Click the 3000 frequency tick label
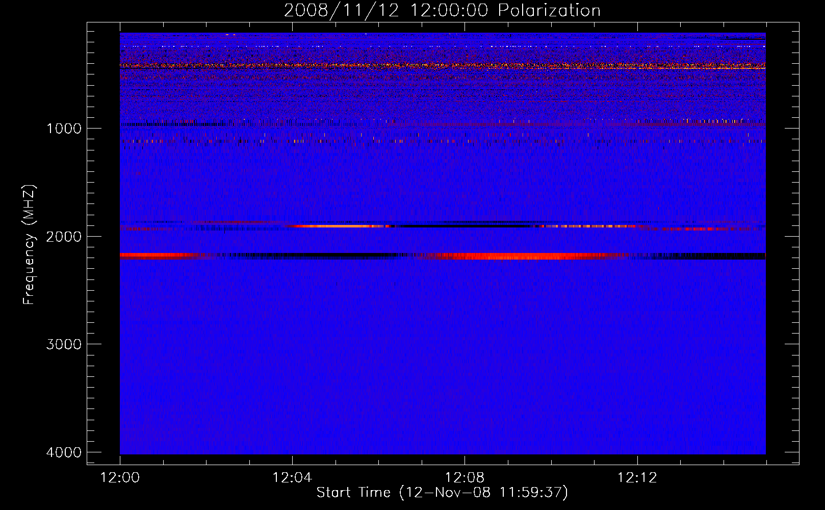The height and width of the screenshot is (510, 825). [x=64, y=344]
